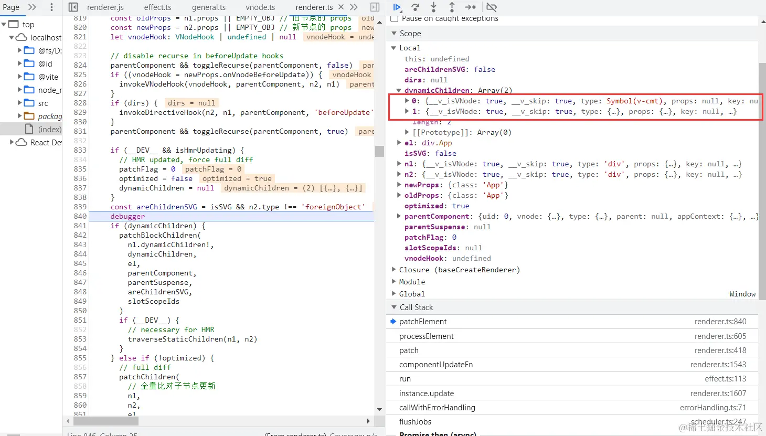Collapse the Call Stack section
Screen dimensions: 766x436
pos(394,307)
